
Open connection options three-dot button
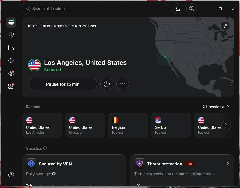(123, 84)
